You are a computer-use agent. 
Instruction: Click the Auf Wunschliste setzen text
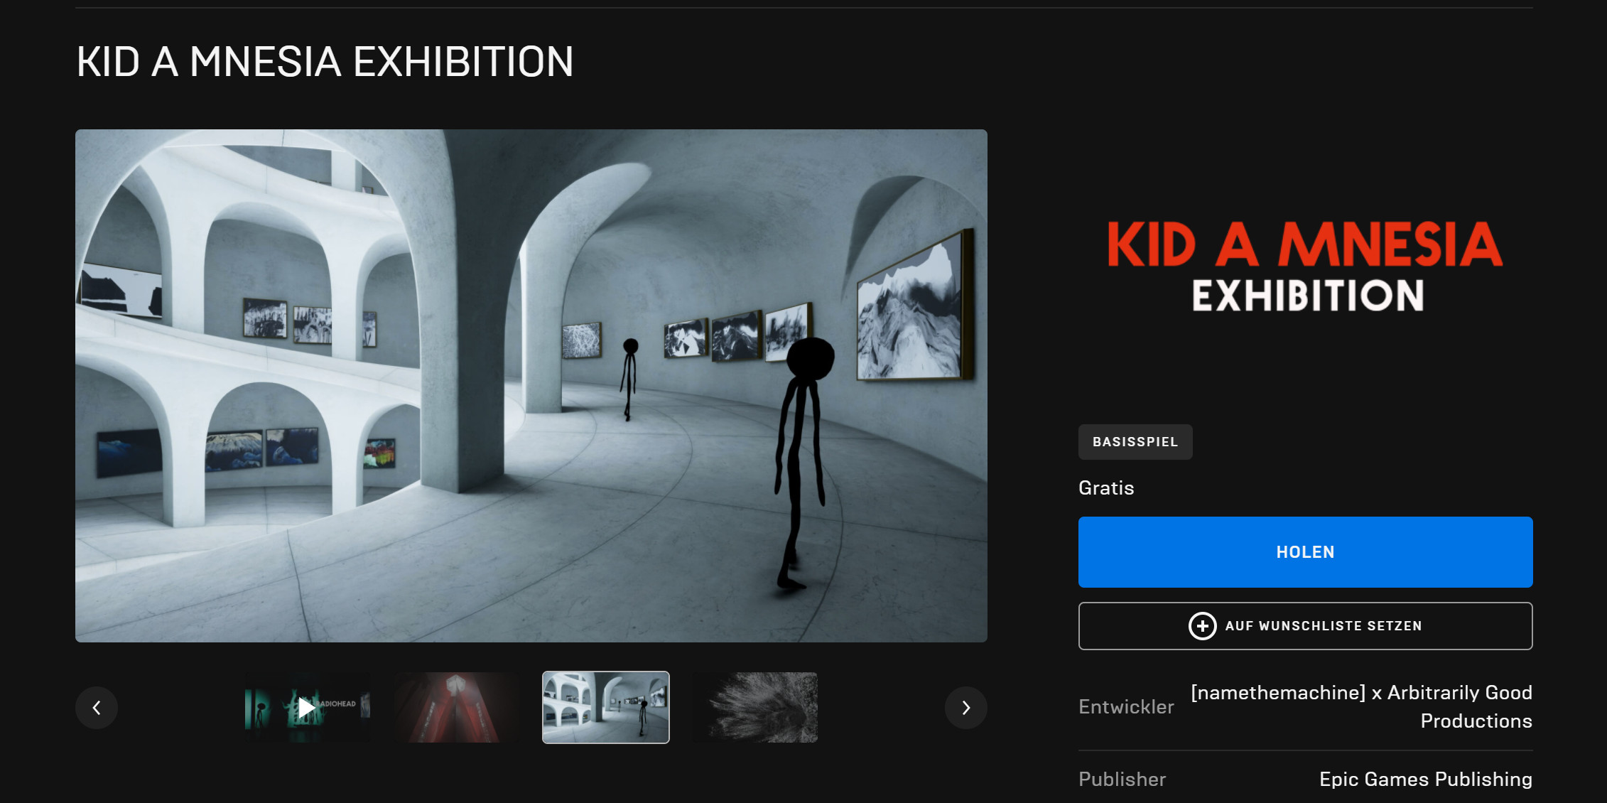point(1323,626)
